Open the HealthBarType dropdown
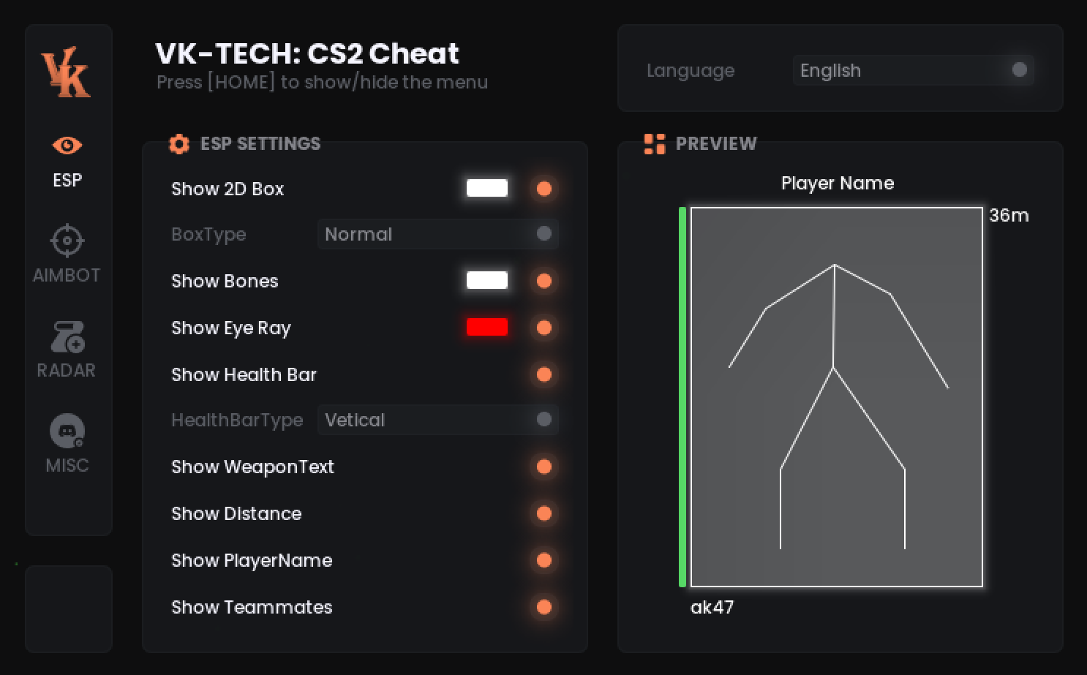The height and width of the screenshot is (675, 1087). (437, 420)
